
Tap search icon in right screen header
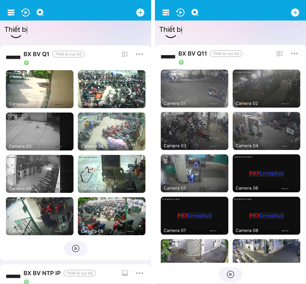coord(195,13)
